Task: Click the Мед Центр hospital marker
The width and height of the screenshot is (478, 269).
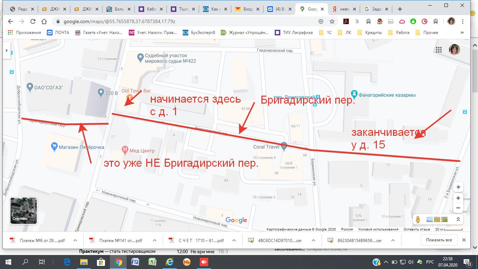Action: tap(125, 151)
